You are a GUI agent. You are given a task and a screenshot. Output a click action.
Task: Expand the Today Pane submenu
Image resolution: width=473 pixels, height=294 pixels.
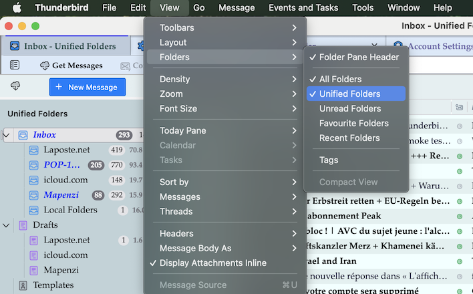click(x=225, y=130)
